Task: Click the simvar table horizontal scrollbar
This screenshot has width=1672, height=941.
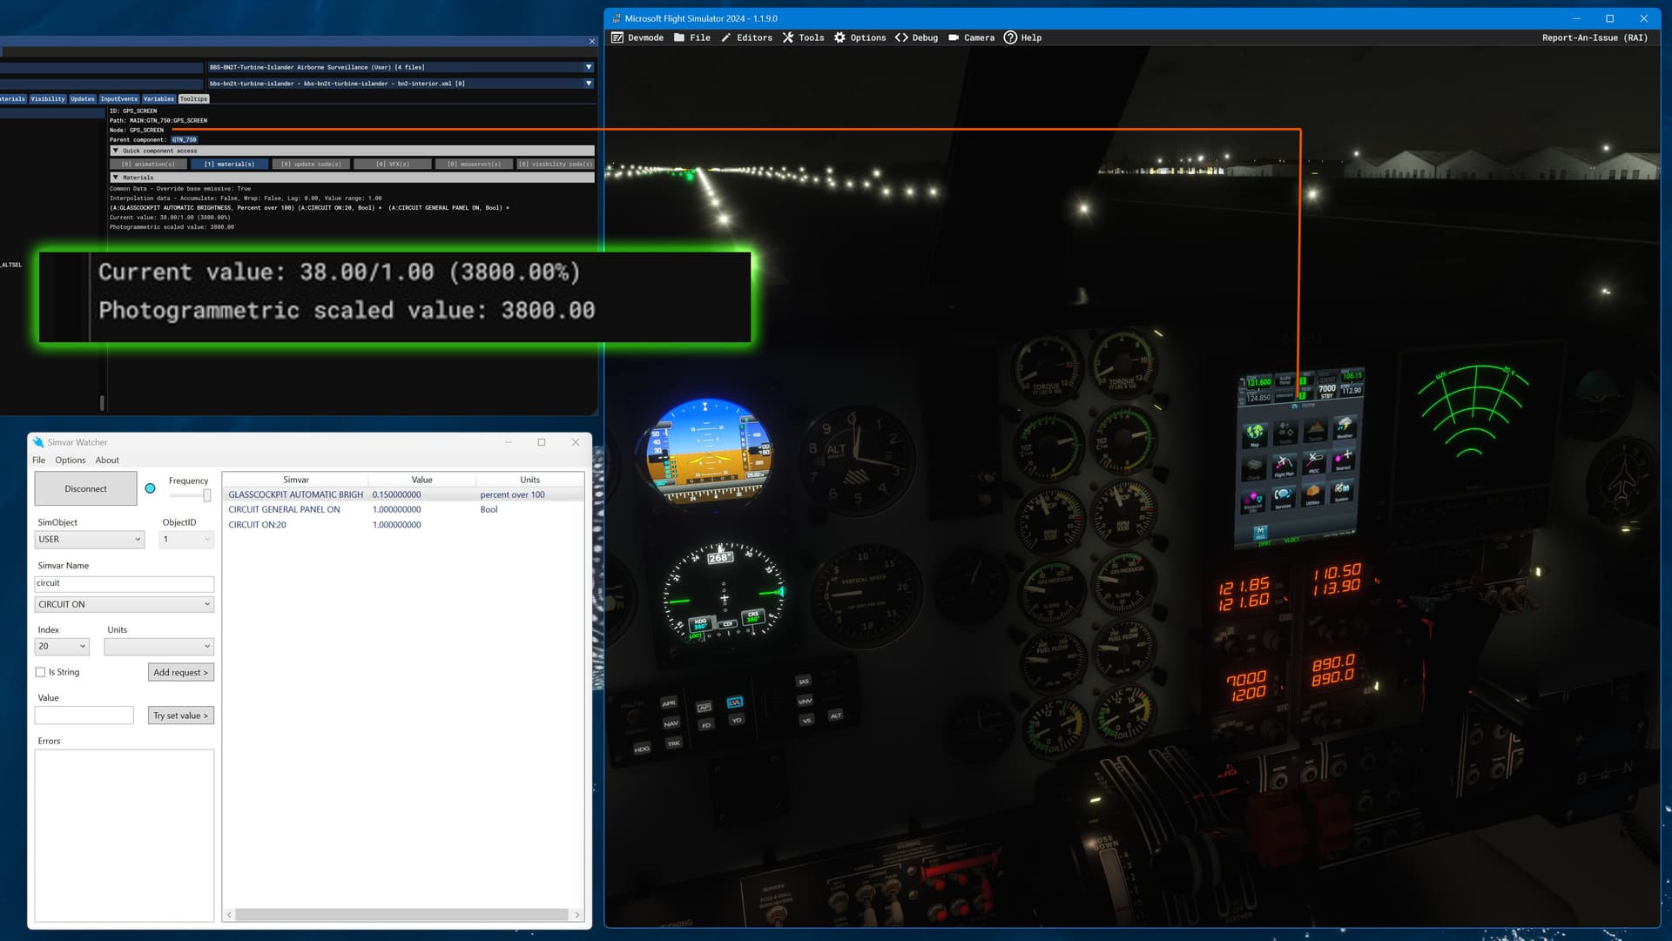Action: tap(402, 915)
